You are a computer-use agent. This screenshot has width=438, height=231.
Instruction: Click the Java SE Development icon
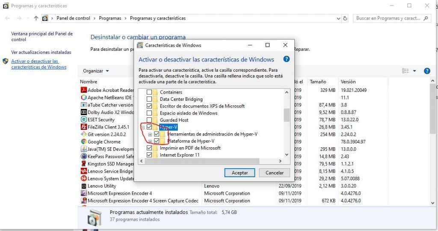[83, 149]
